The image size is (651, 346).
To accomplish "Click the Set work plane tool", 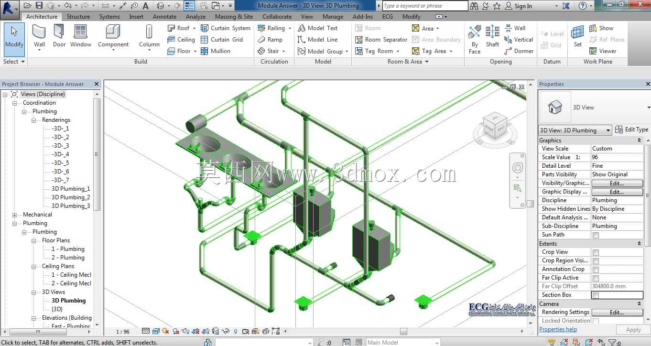I will pos(578,36).
